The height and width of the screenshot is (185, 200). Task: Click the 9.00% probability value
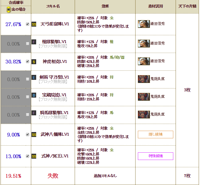tap(13, 135)
